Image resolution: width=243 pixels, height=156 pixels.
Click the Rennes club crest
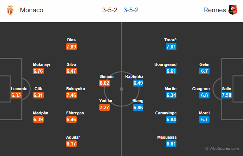pos(232,10)
